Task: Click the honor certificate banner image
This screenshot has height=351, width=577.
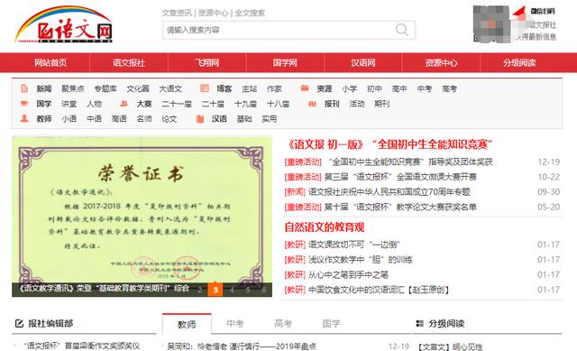Action: pos(142,217)
